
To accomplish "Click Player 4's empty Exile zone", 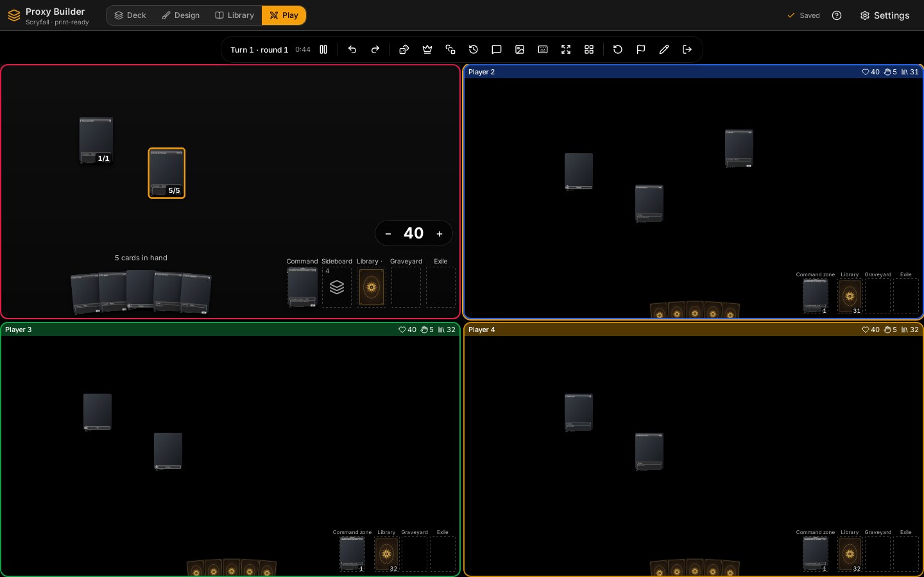I will click(x=906, y=554).
